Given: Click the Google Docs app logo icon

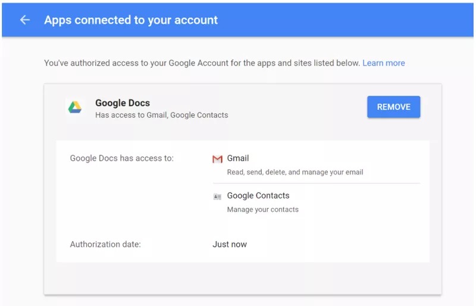Looking at the screenshot, I should [74, 107].
